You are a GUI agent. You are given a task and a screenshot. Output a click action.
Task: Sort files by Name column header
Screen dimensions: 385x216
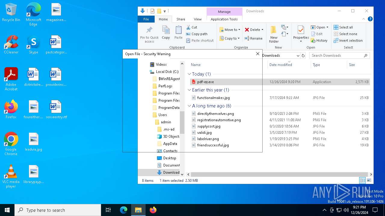[196, 65]
